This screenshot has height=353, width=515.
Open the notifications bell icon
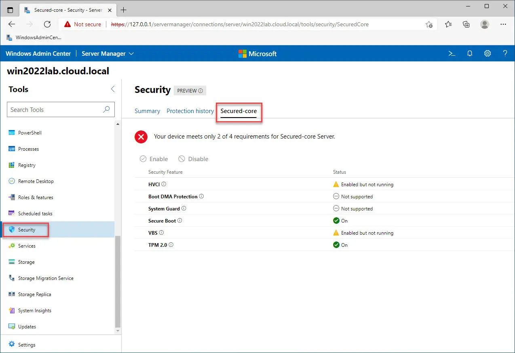470,54
